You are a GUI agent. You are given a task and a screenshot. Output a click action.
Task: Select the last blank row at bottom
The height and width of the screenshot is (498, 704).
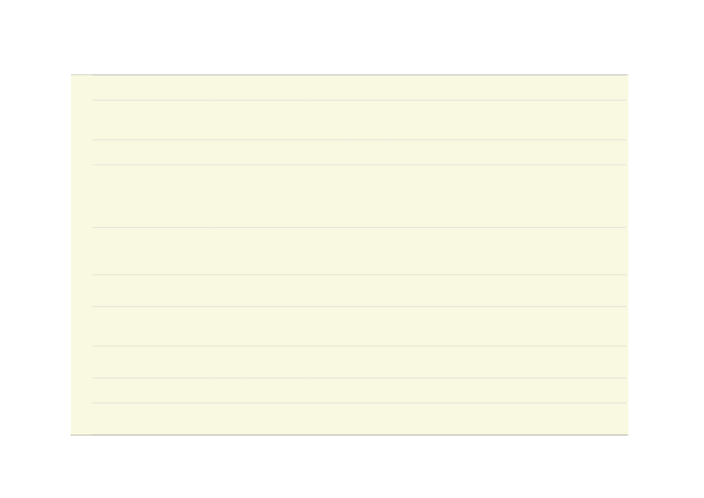click(359, 419)
